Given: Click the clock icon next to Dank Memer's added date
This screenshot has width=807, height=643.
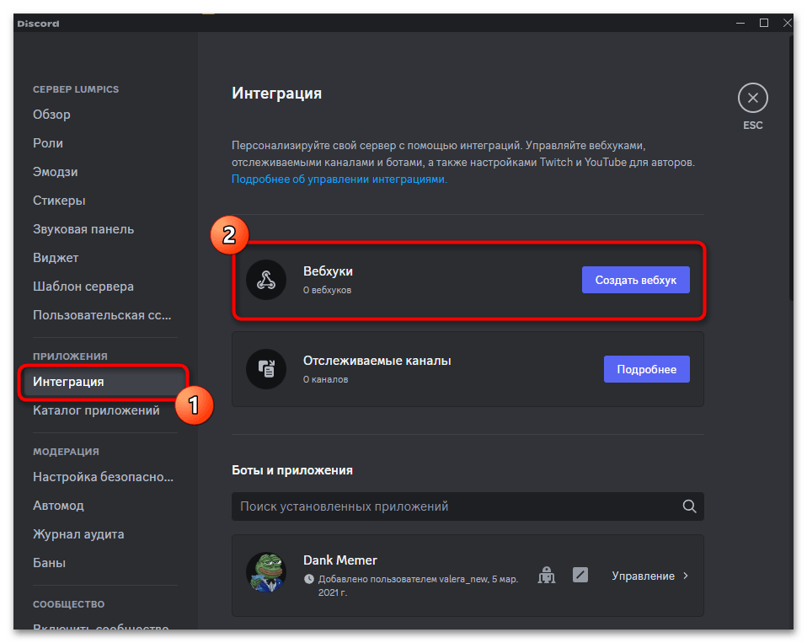Looking at the screenshot, I should click(x=309, y=579).
